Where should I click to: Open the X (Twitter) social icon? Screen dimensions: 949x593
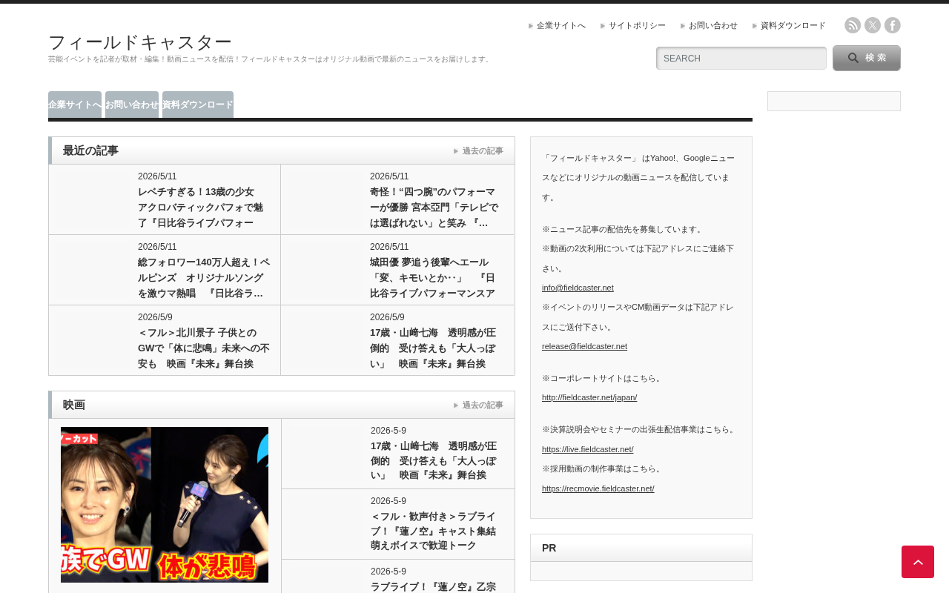click(873, 25)
